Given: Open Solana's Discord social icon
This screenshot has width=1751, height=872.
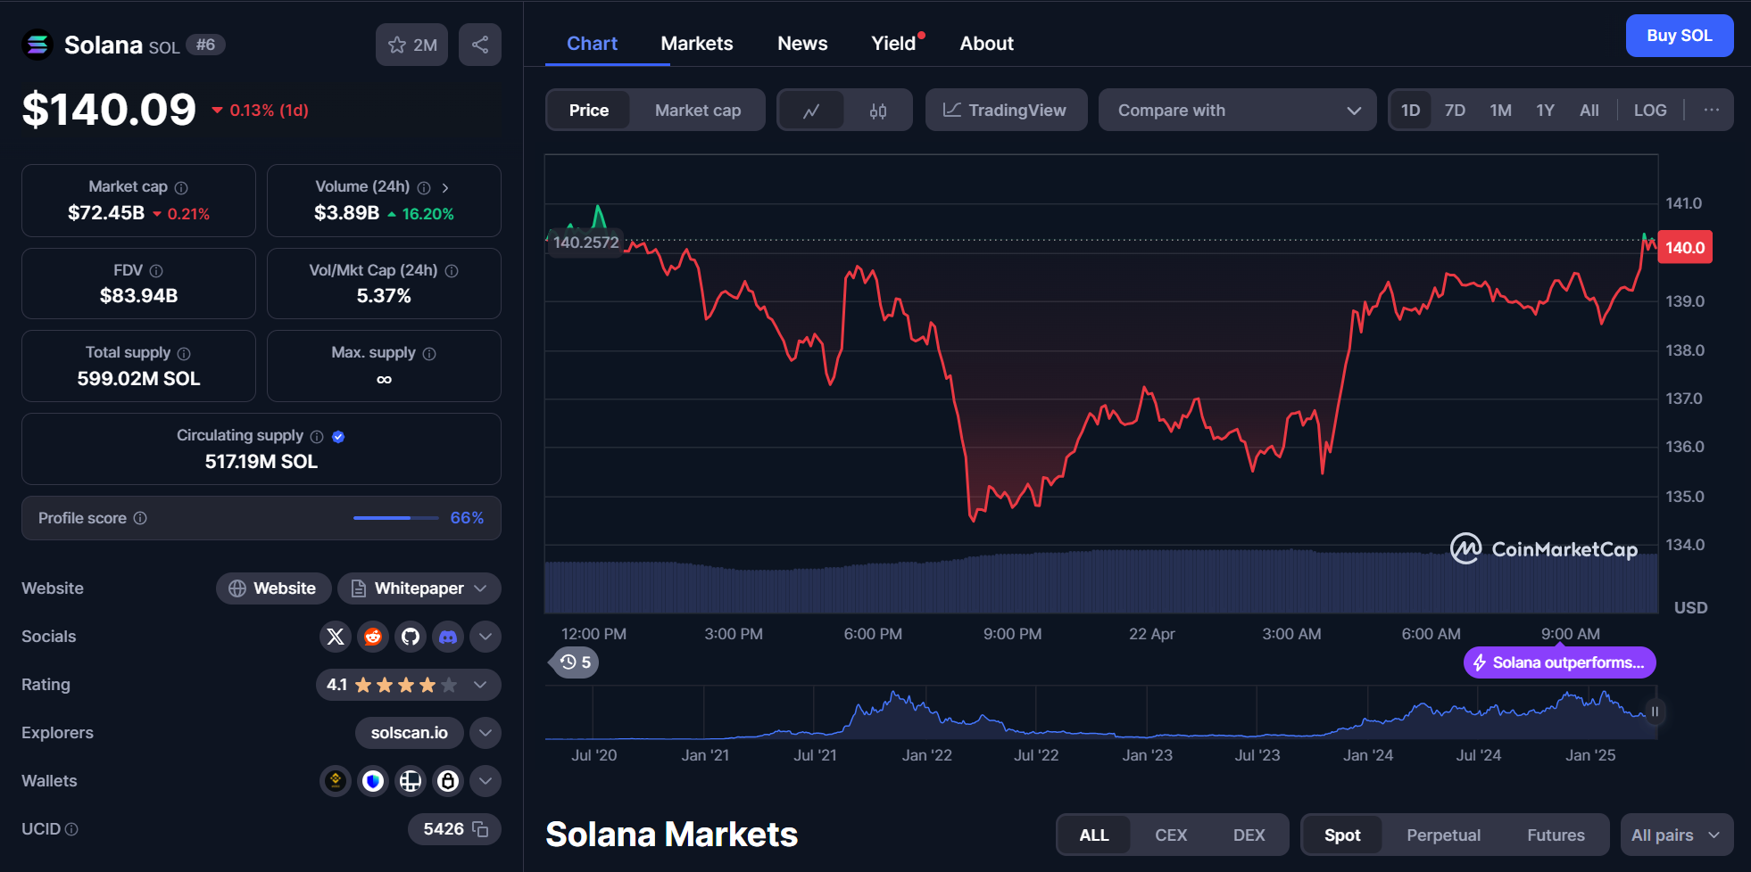Looking at the screenshot, I should (x=448, y=637).
